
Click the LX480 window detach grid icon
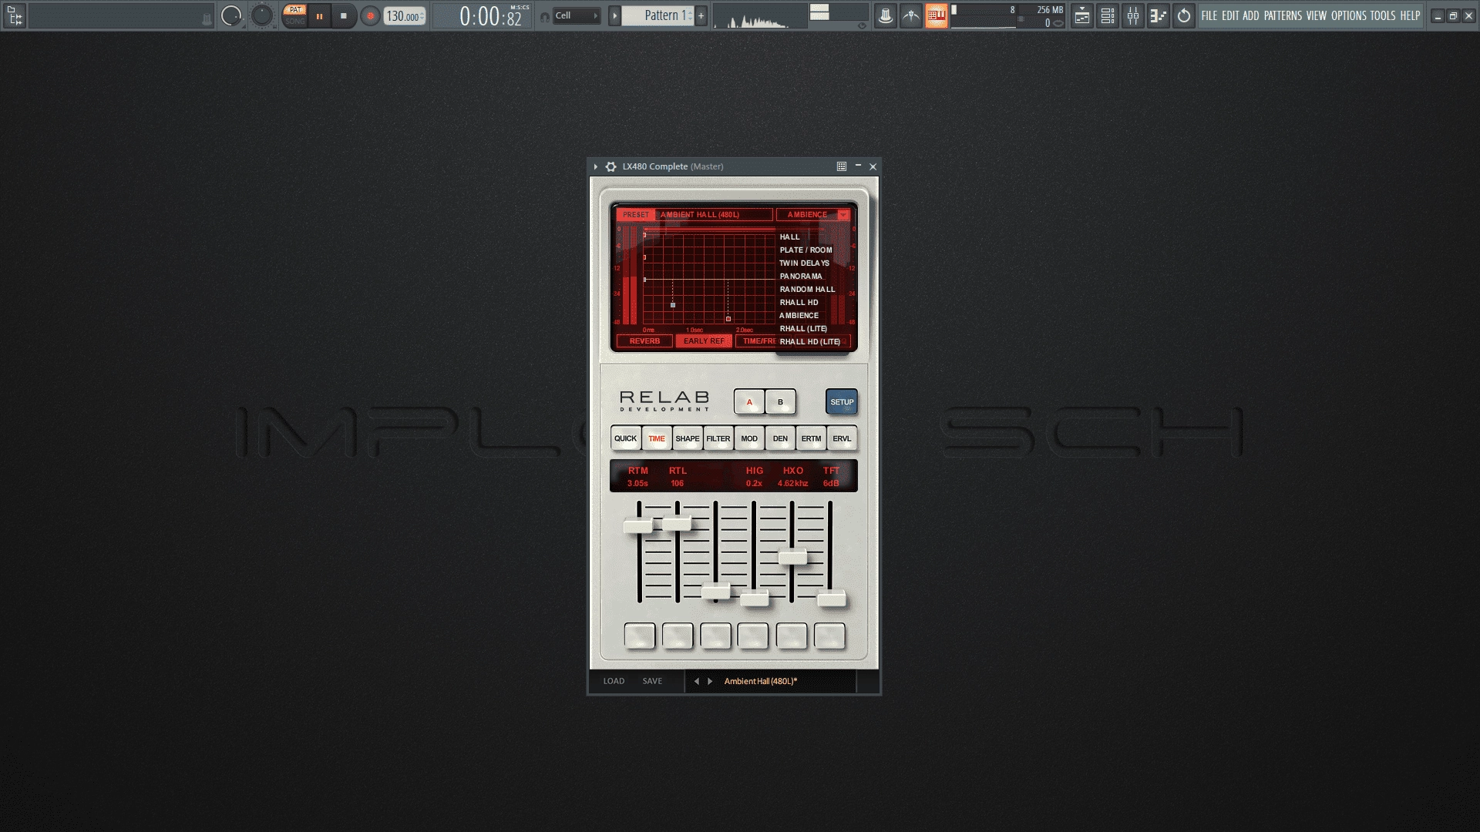(842, 166)
